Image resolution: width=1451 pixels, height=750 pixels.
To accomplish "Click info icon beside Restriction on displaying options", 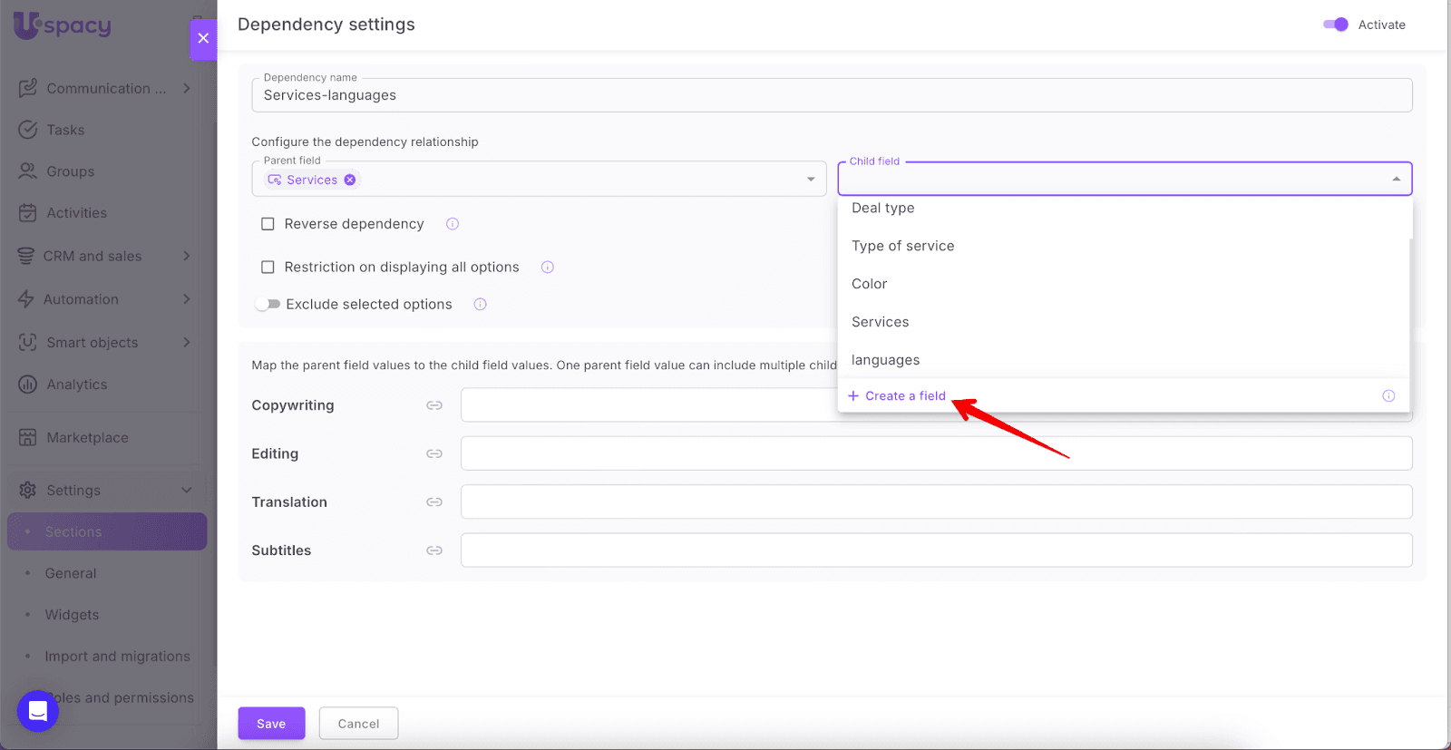I will [x=548, y=268].
